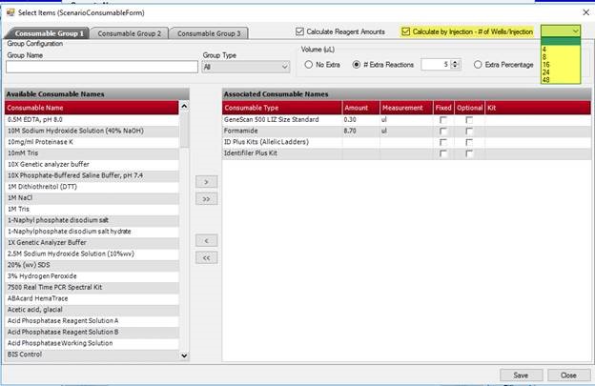This screenshot has height=386, width=595.
Task: Select 1X Genetic Analyzer Buffer item
Action: (x=92, y=243)
